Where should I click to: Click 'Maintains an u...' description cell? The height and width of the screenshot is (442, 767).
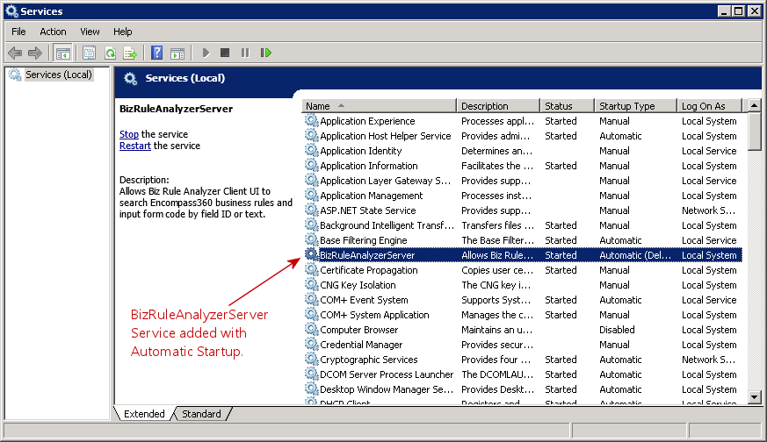[x=496, y=330]
